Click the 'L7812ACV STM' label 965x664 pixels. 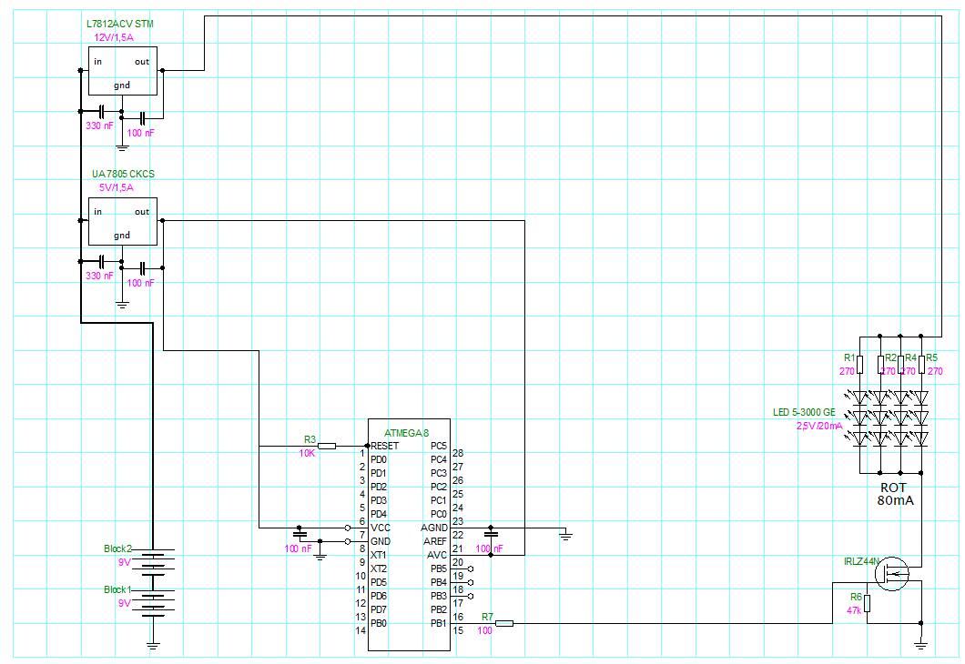coord(120,24)
